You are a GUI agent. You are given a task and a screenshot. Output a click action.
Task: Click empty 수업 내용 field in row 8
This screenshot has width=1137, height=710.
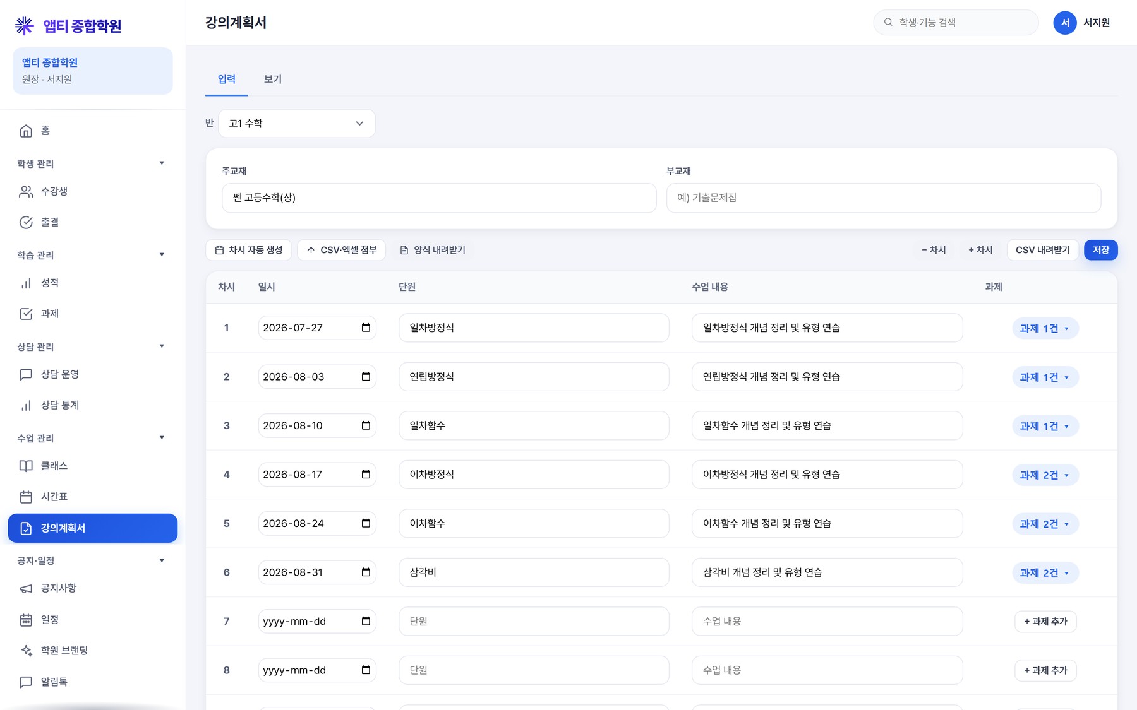pos(827,670)
